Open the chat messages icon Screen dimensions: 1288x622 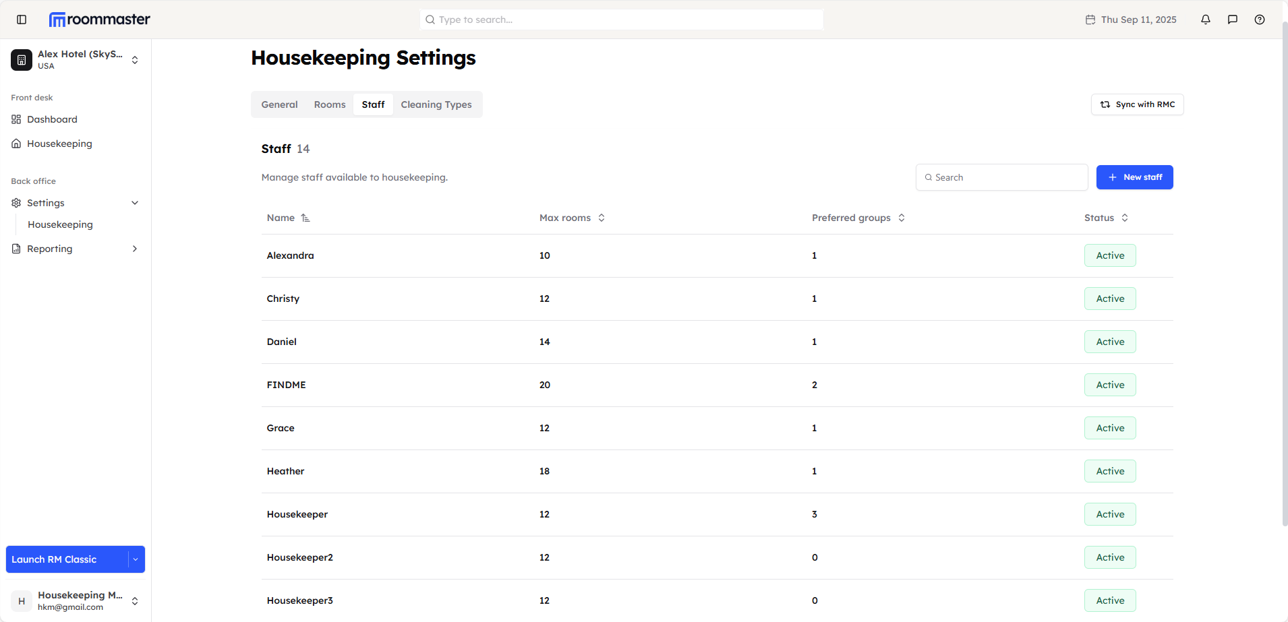(x=1233, y=20)
